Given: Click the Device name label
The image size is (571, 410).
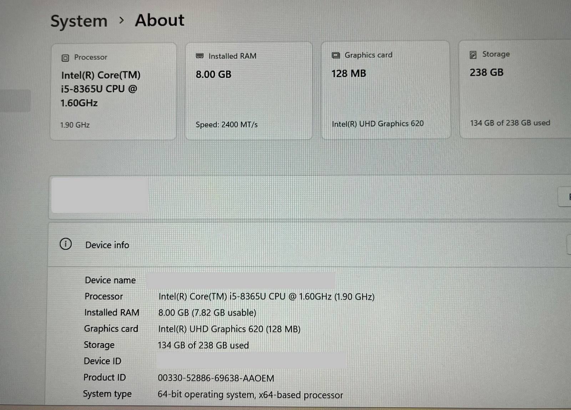Looking at the screenshot, I should (x=110, y=280).
